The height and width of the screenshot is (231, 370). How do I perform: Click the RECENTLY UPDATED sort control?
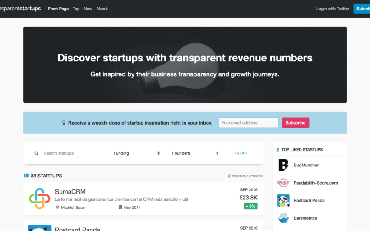245,176
